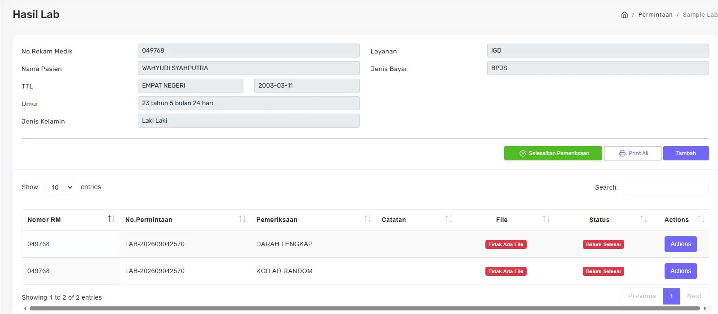This screenshot has height=314, width=718.
Task: Click the horizontal scrollbar at the bottom
Action: click(x=365, y=309)
